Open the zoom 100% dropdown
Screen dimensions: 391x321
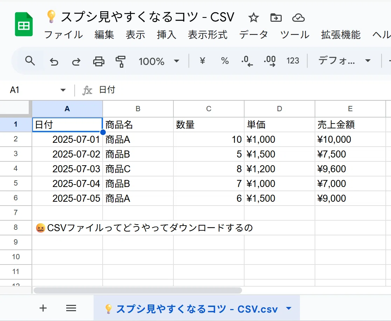click(x=159, y=61)
